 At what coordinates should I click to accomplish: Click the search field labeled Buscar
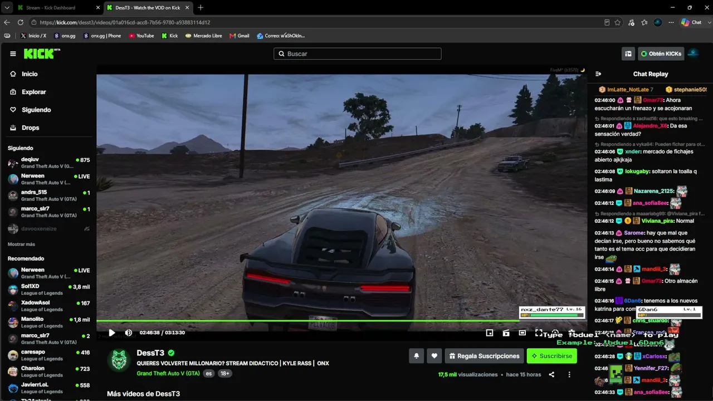(x=357, y=53)
